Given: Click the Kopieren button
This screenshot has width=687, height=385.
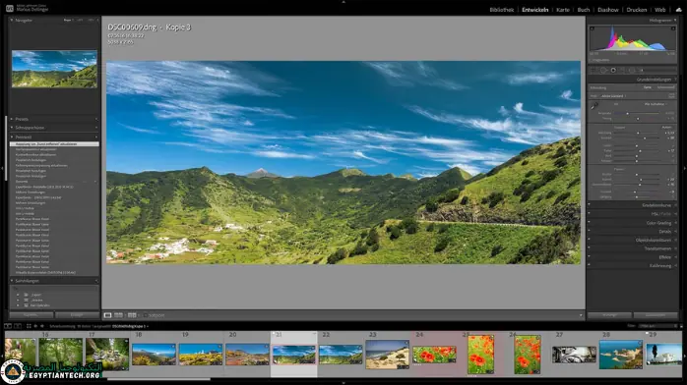Looking at the screenshot, I should pos(31,315).
